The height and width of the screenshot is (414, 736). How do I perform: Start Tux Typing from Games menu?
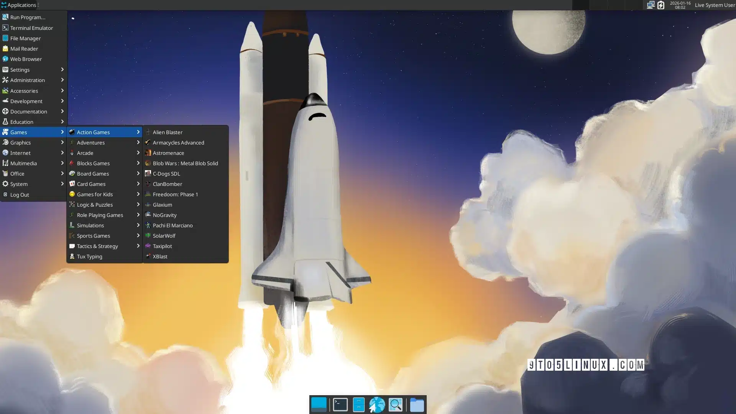coord(89,256)
